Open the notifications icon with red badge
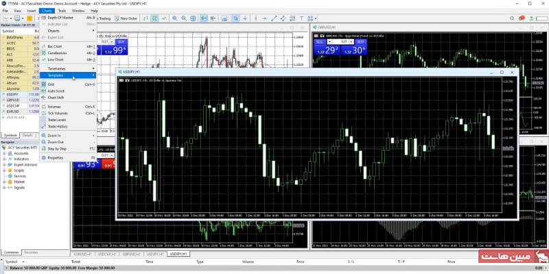This screenshot has height=274, width=549. coord(522,18)
